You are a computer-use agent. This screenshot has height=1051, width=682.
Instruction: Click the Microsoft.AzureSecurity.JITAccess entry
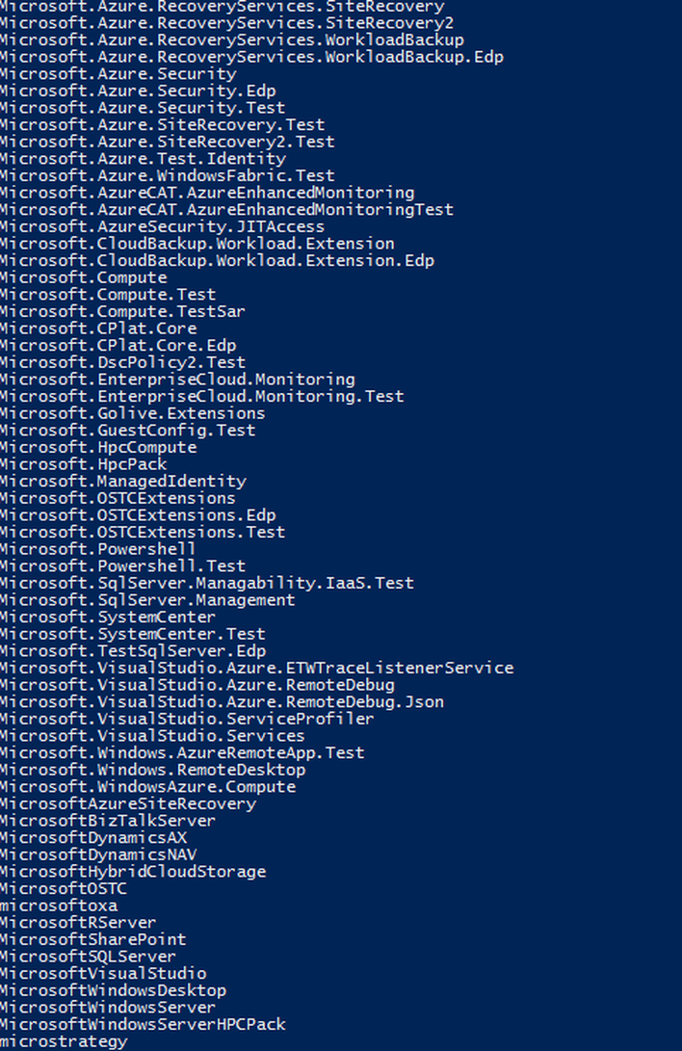(x=162, y=226)
